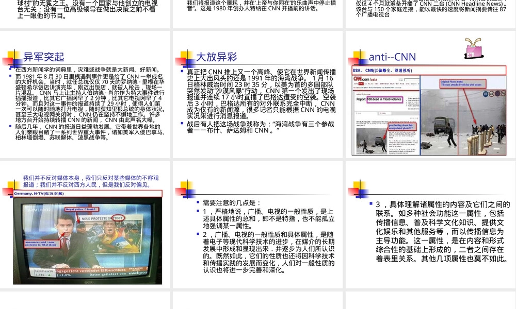Click bullet starting "3，具体理解诸属性的内容"
516x309 pixels.
click(443, 232)
